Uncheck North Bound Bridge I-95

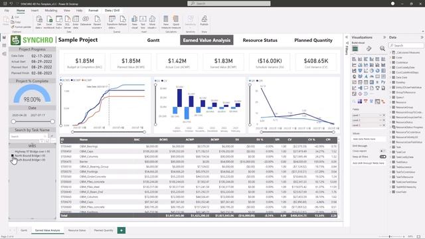click(x=13, y=156)
